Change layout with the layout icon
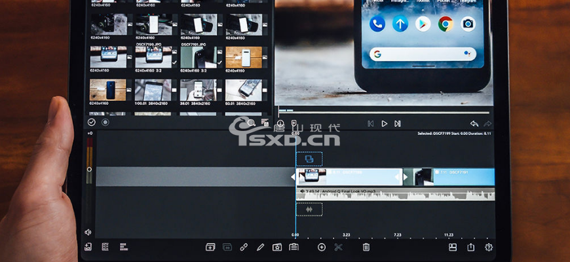This screenshot has width=570, height=262. [453, 247]
